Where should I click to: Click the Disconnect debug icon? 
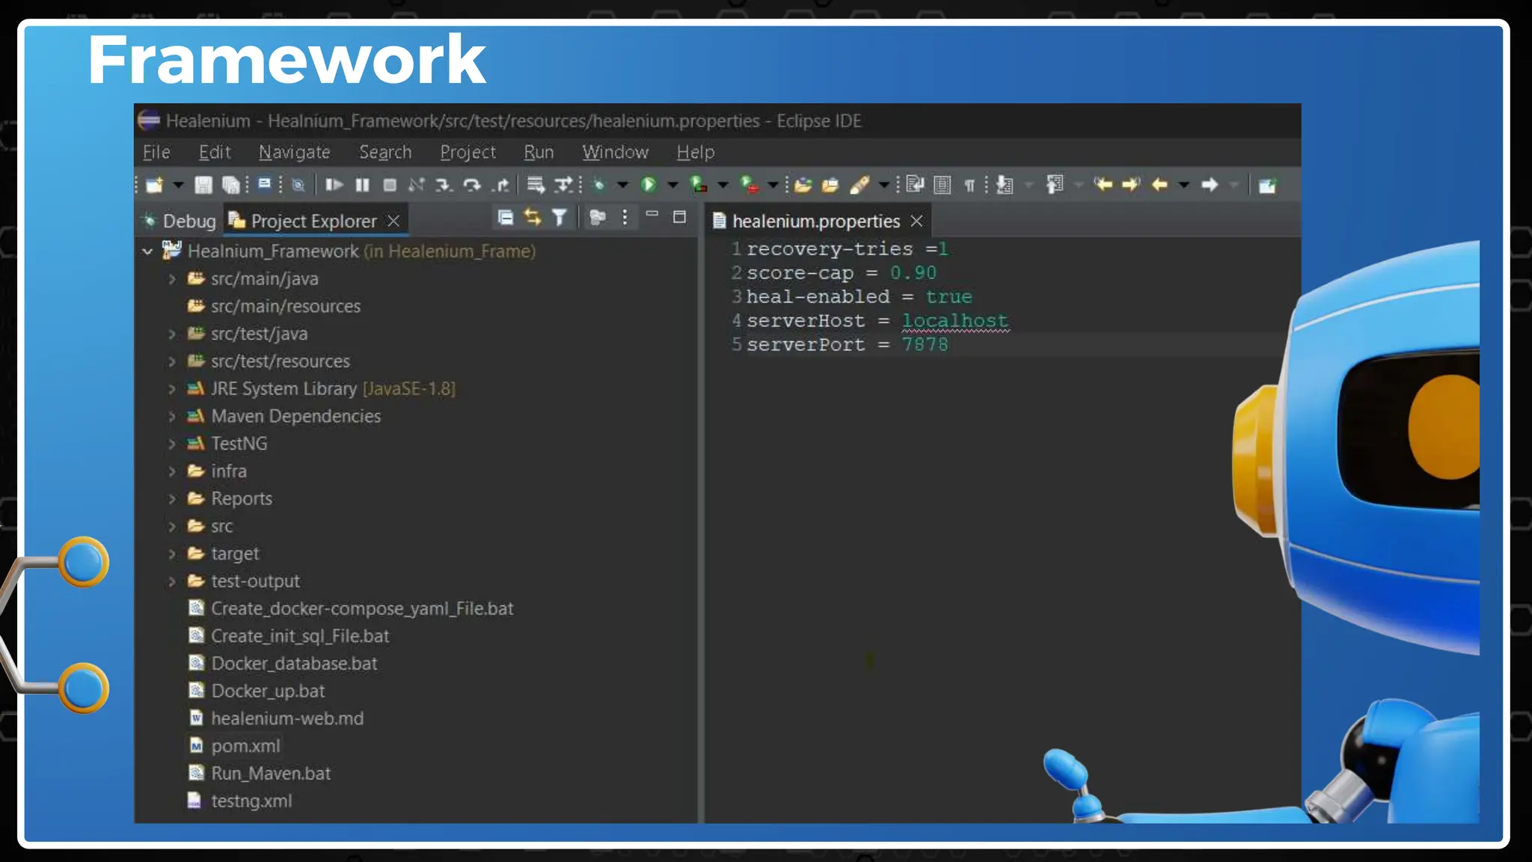417,185
